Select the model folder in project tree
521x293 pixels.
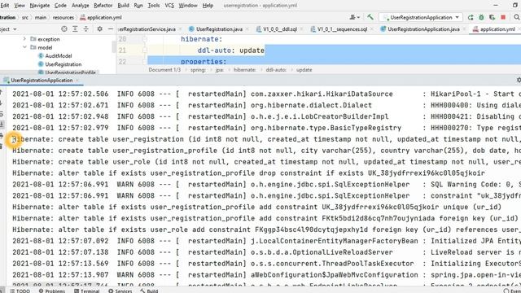(45, 48)
